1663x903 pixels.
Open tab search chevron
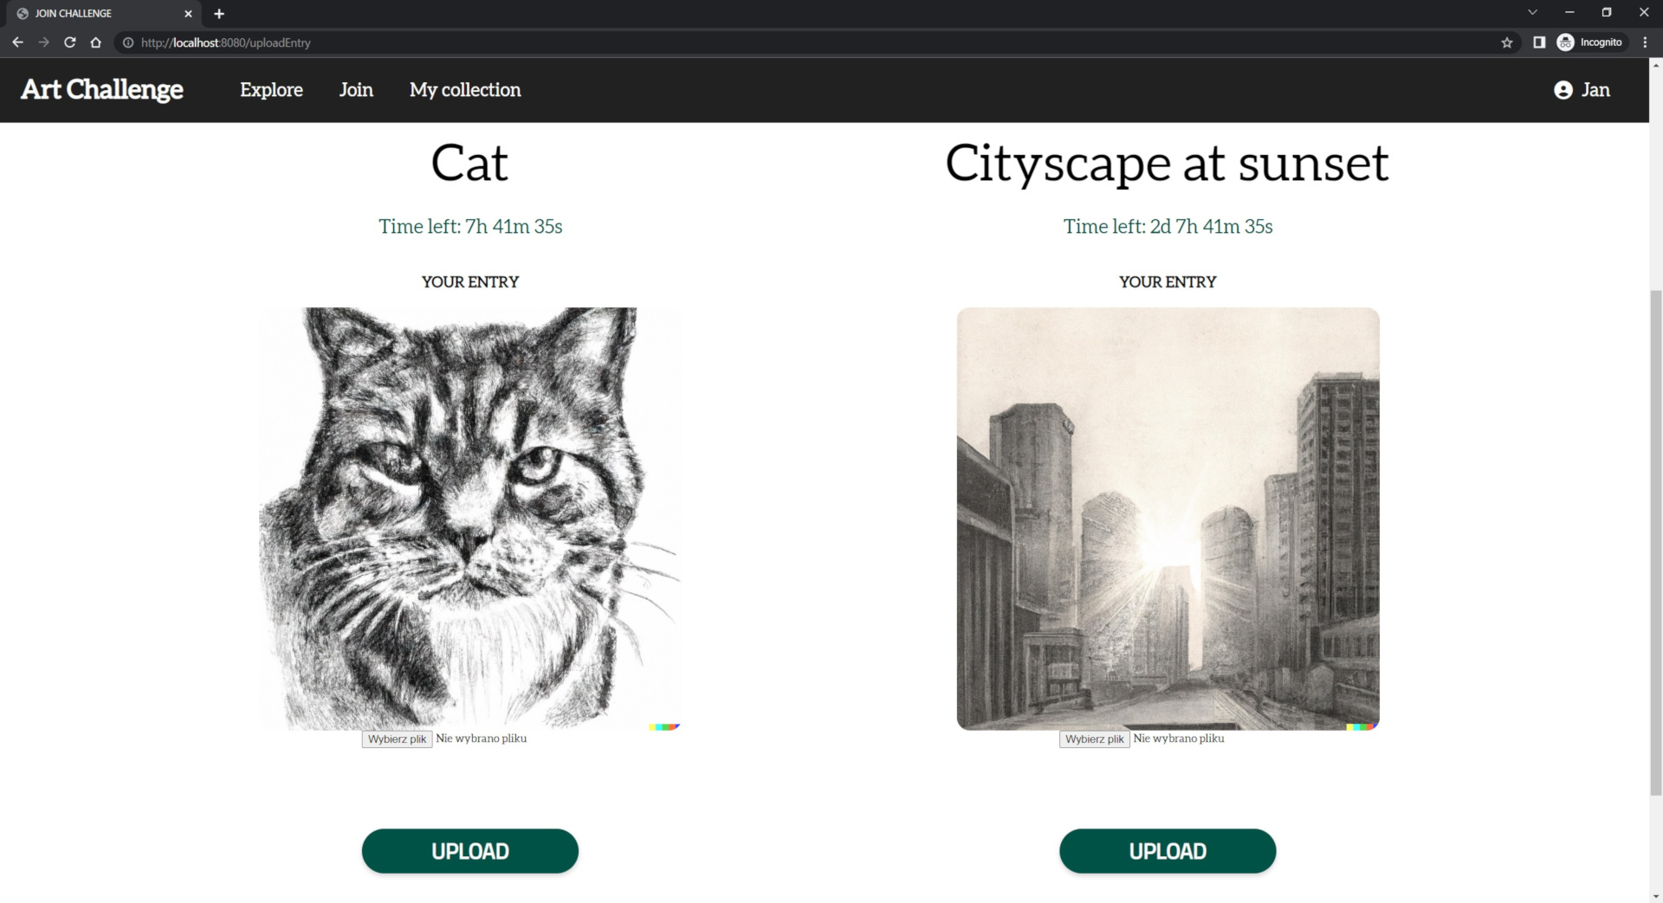point(1532,12)
